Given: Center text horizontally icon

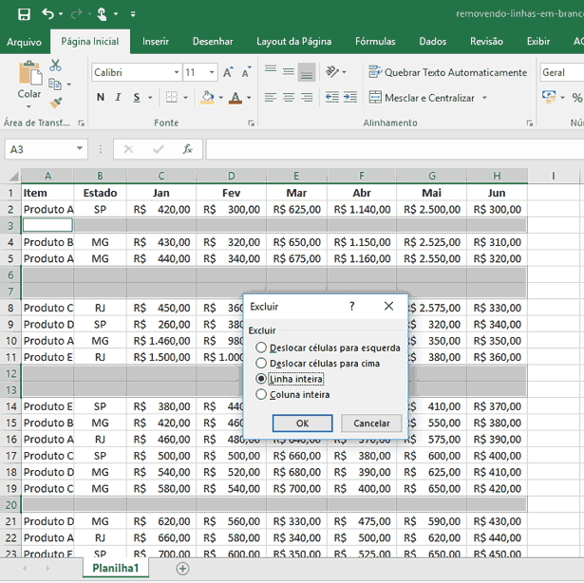Looking at the screenshot, I should click(289, 98).
